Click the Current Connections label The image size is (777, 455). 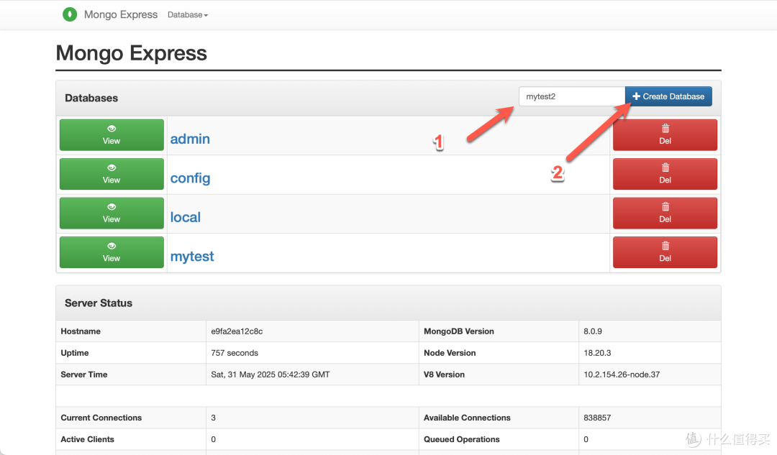tap(101, 418)
